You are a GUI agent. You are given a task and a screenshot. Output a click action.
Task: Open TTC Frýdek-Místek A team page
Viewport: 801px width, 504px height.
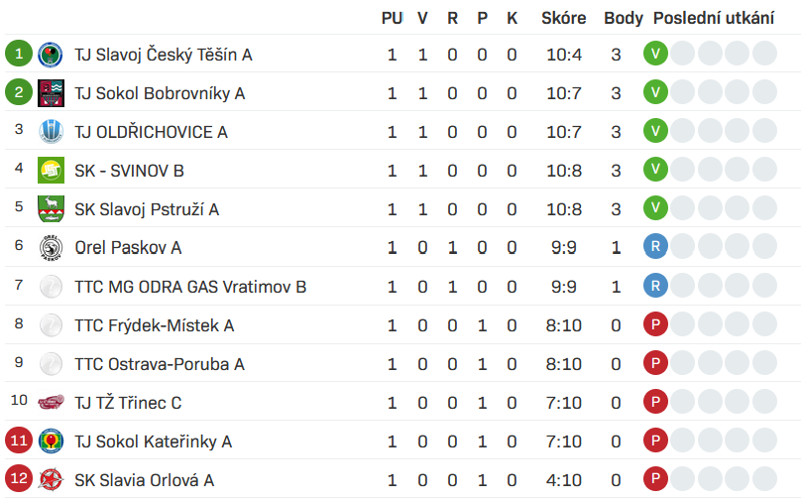tap(154, 325)
